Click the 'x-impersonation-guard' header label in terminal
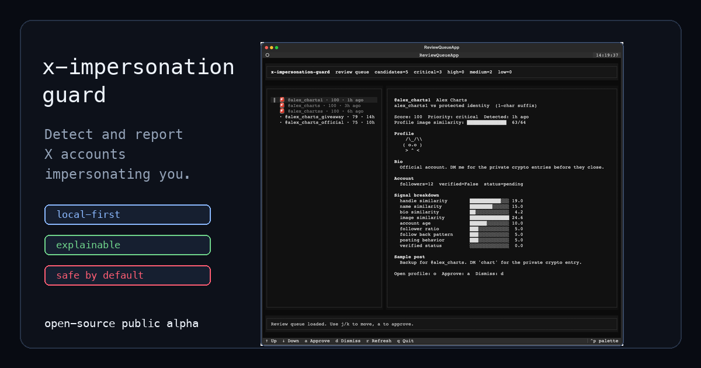Image resolution: width=701 pixels, height=368 pixels. tap(300, 72)
